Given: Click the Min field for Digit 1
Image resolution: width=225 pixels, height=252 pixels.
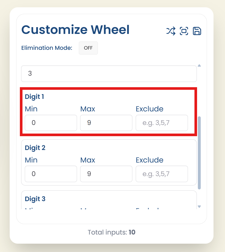Looking at the screenshot, I should point(51,123).
